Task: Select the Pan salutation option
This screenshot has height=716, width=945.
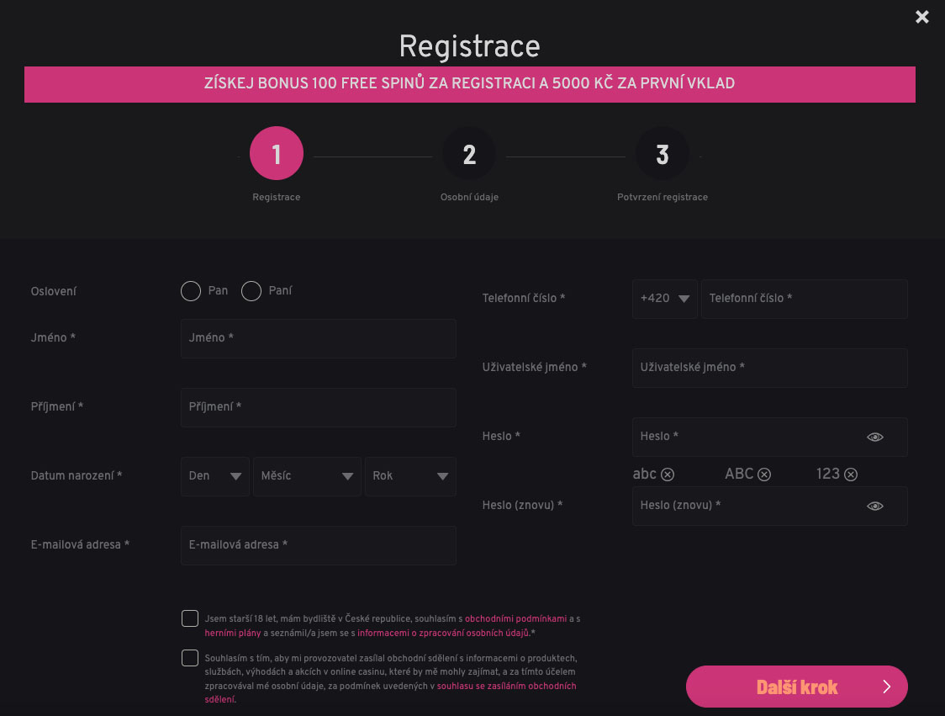Action: click(190, 290)
